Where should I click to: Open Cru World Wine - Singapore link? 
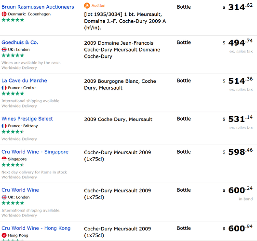pos(35,152)
